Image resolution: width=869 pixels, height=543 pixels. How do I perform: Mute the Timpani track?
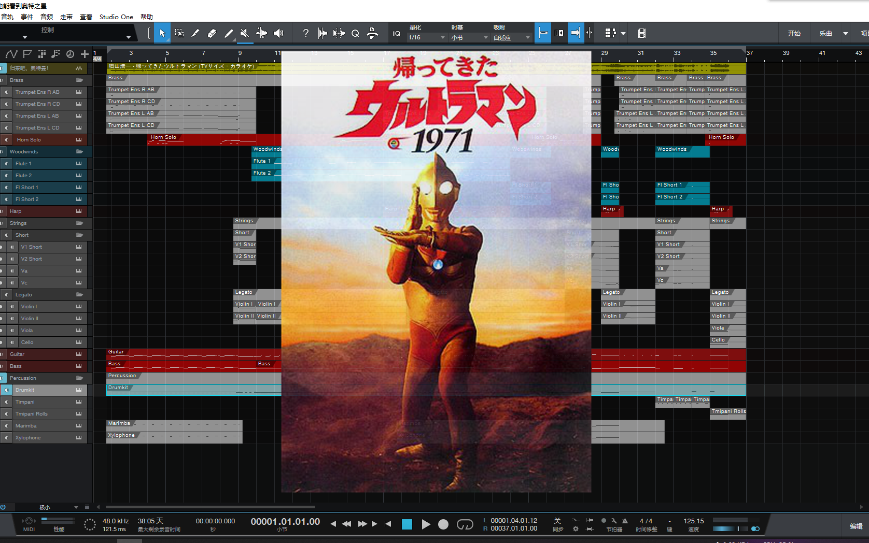coord(7,402)
